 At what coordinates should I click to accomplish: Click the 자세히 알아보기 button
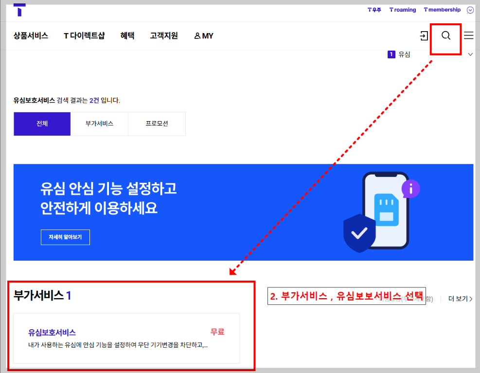[65, 237]
